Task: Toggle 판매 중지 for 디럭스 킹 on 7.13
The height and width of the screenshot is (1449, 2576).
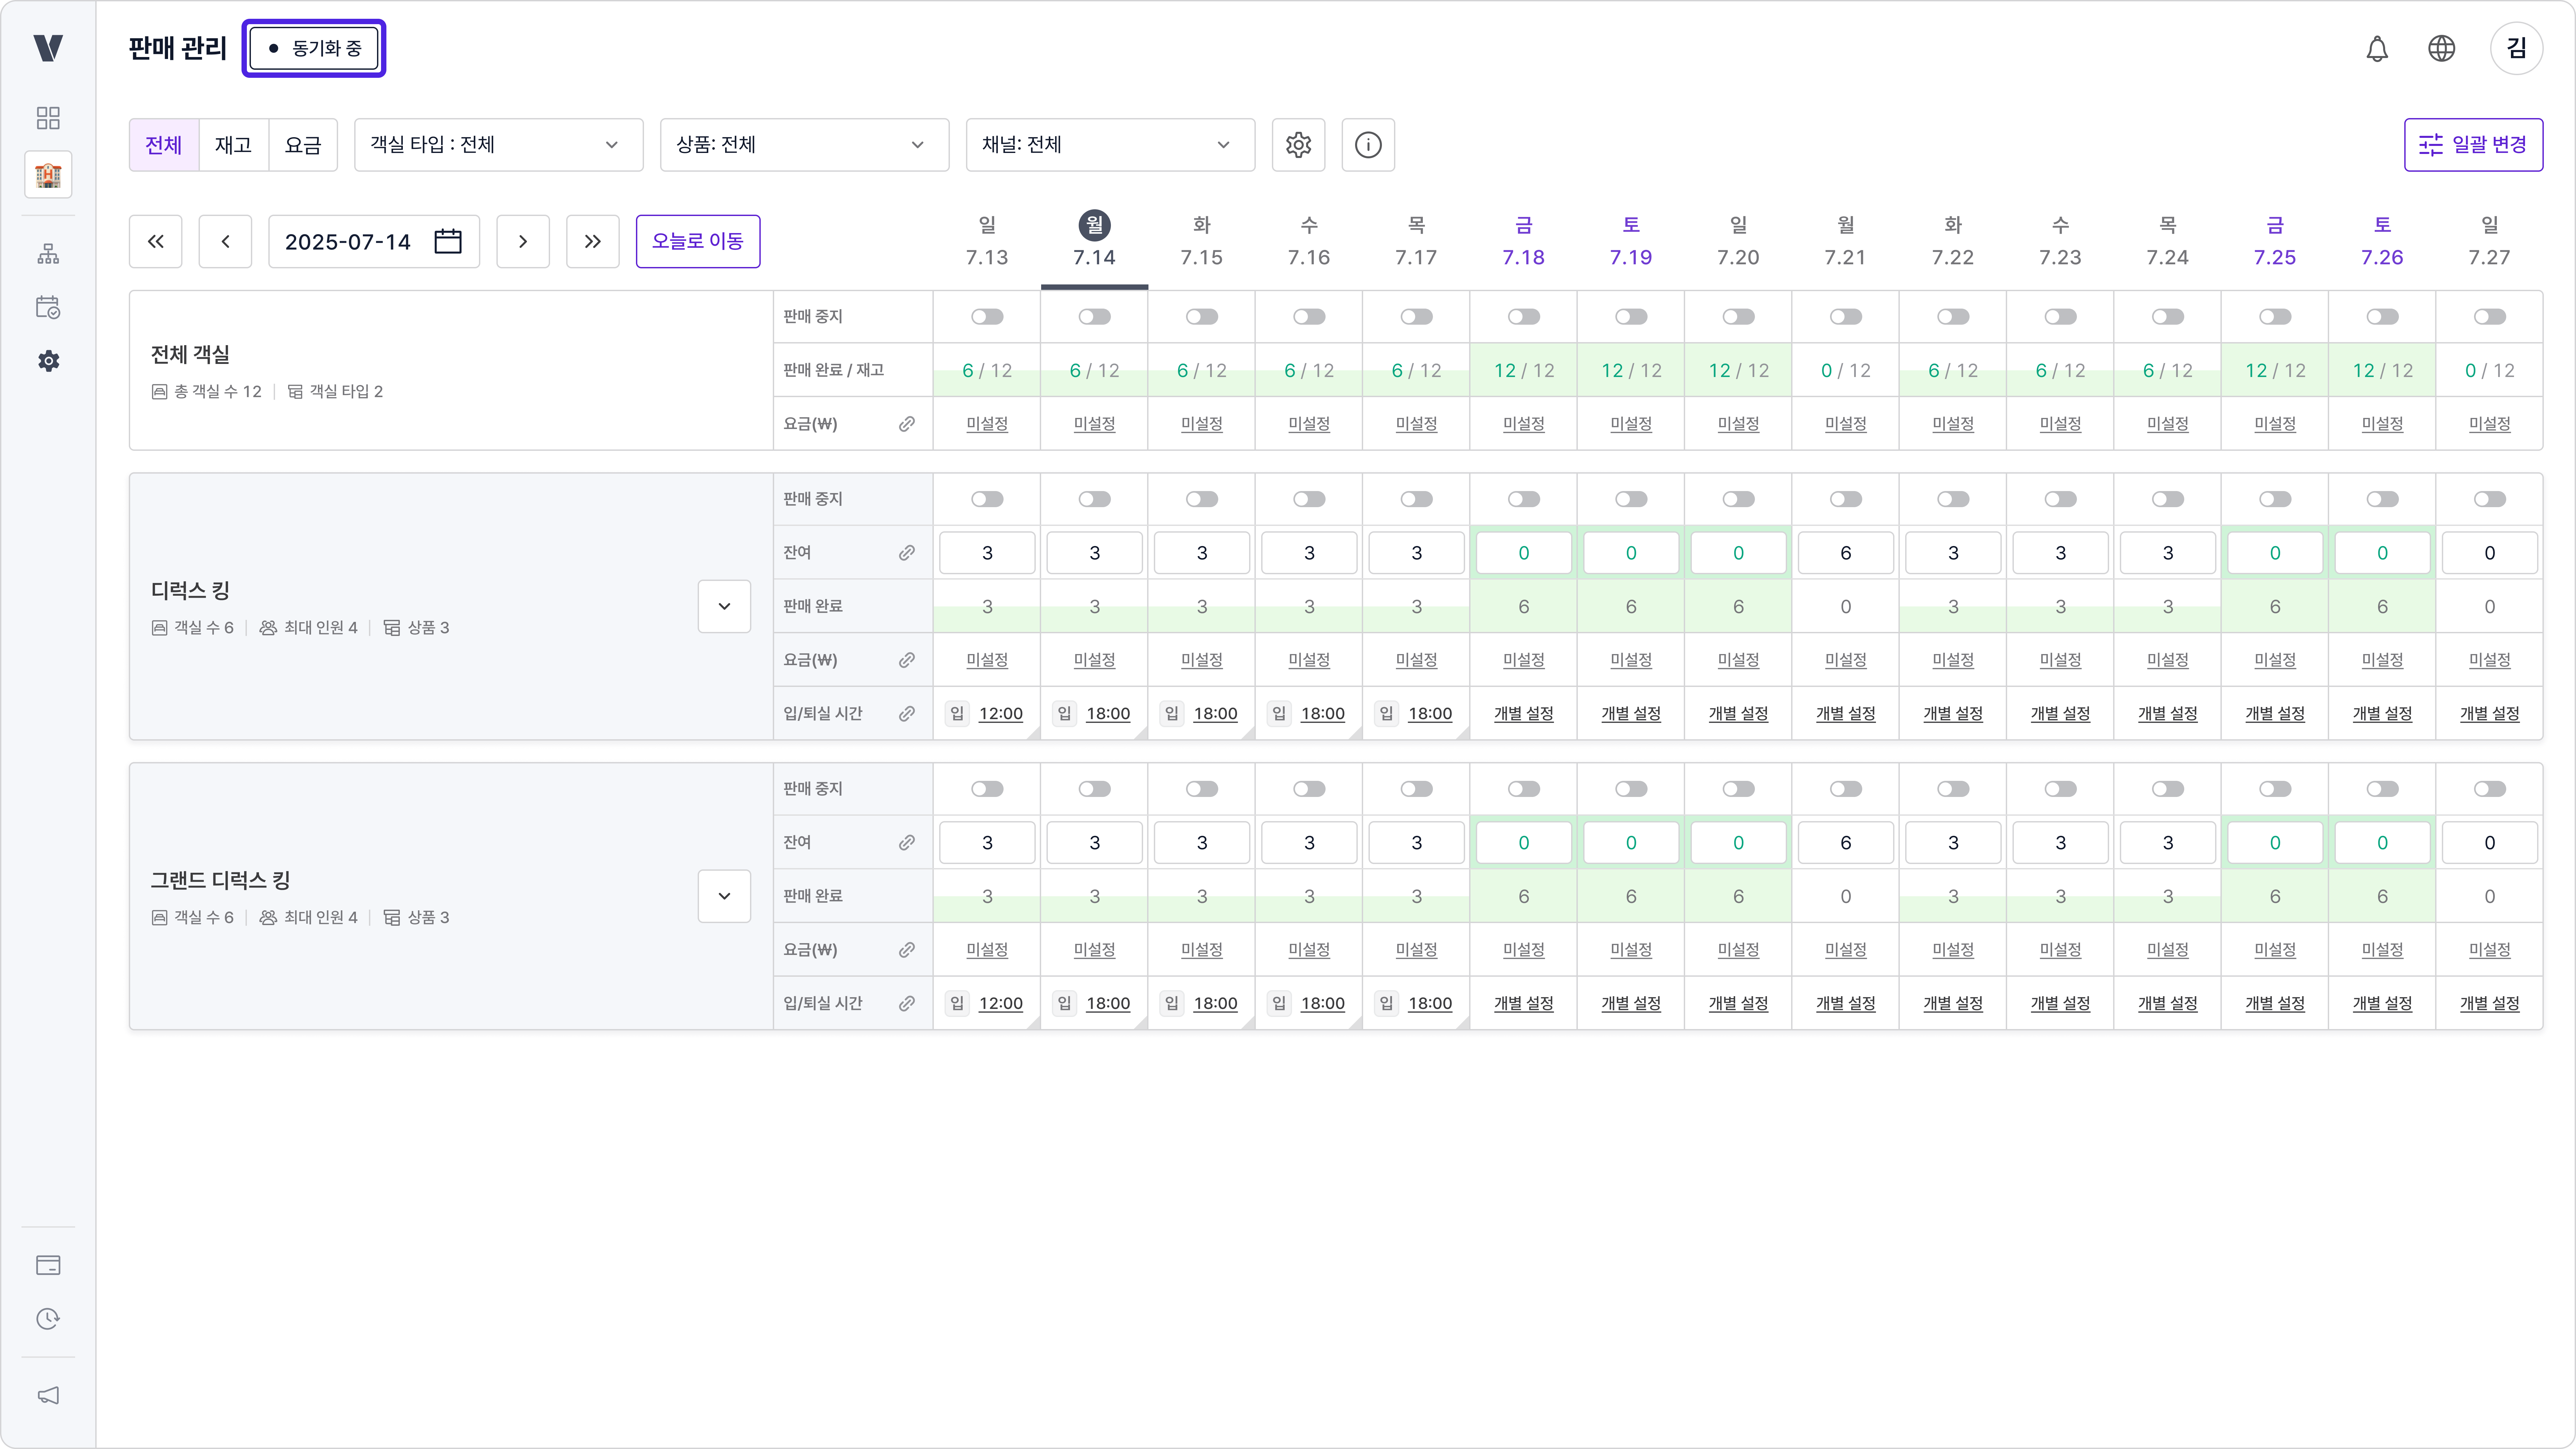Action: coord(987,499)
